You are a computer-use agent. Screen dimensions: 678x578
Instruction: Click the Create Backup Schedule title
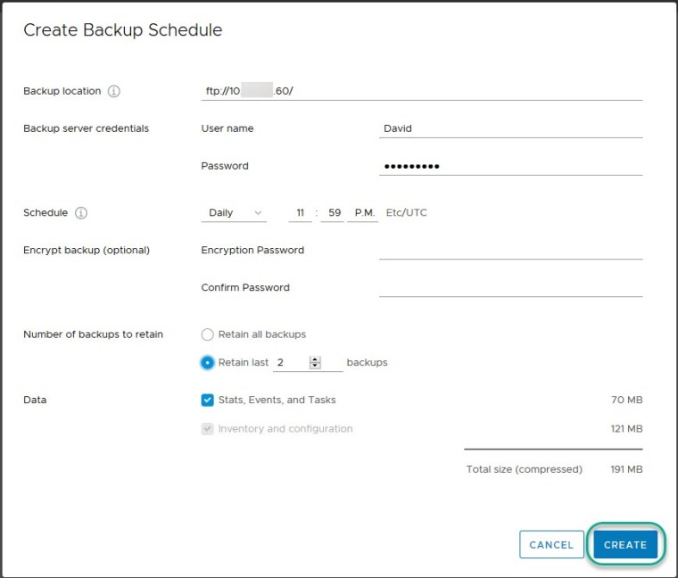tap(123, 30)
